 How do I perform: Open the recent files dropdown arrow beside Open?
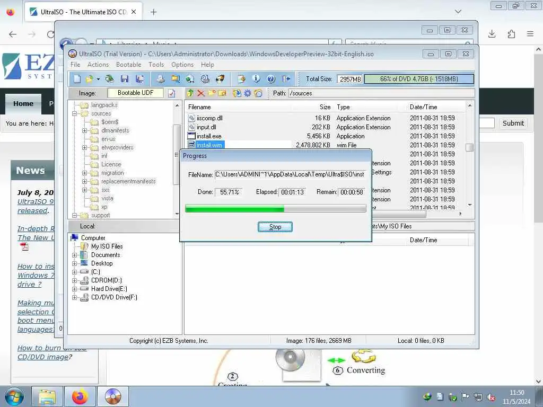coord(98,79)
